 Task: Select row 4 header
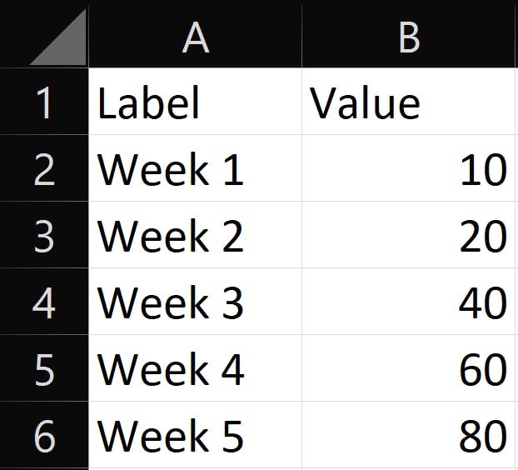pos(43,302)
